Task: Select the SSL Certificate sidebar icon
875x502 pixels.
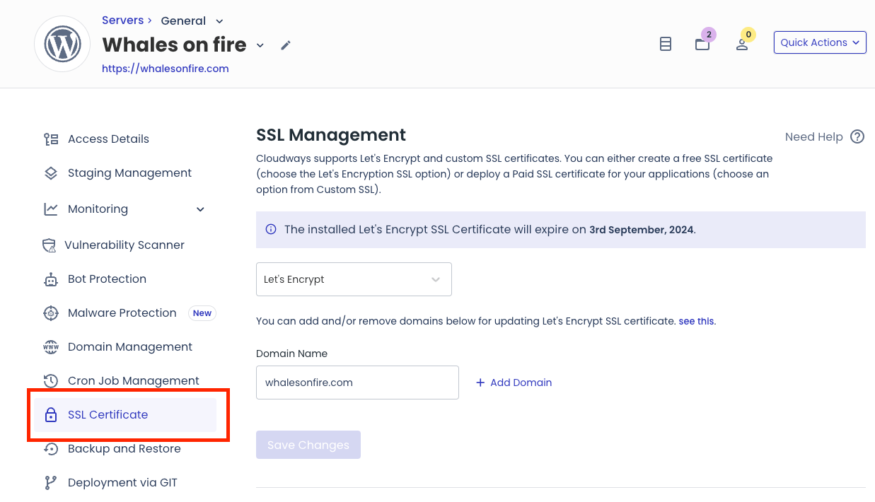Action: coord(50,414)
